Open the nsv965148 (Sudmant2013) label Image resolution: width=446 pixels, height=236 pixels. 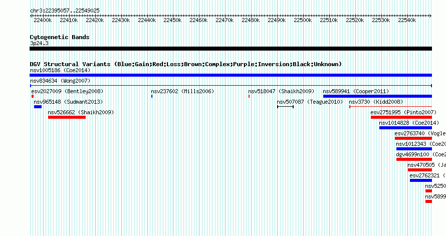tap(68, 102)
